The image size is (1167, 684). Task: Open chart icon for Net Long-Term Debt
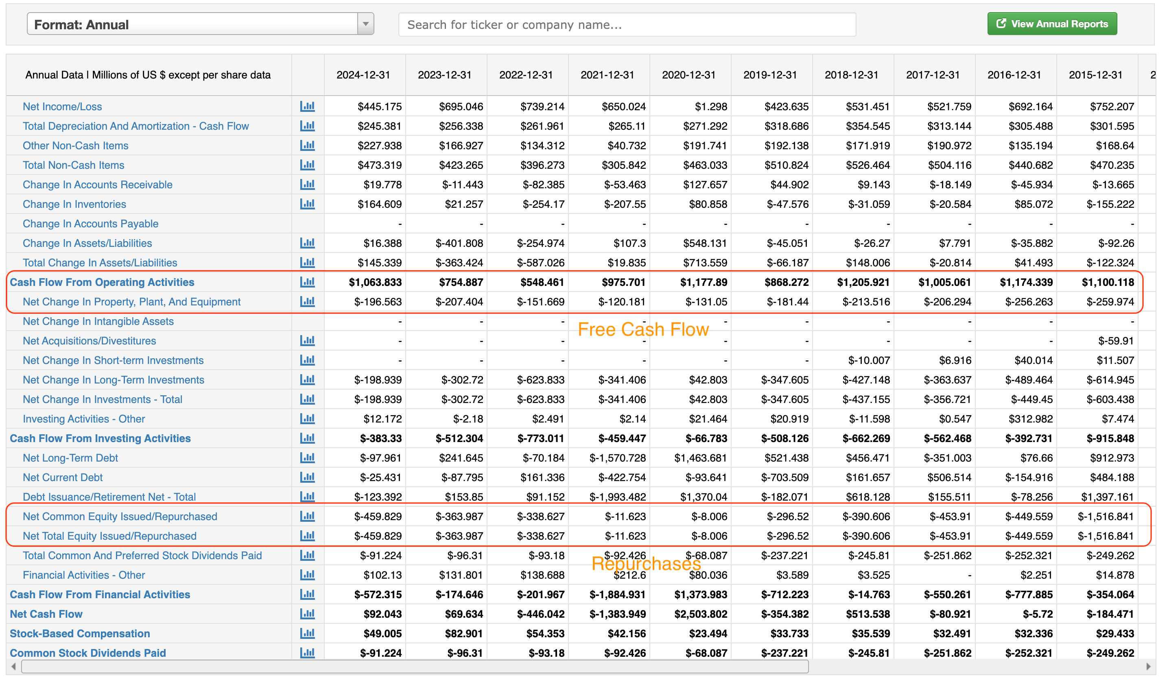click(x=307, y=458)
